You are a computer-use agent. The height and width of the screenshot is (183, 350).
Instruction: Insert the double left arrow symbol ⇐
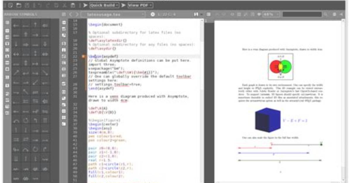(x=45, y=25)
